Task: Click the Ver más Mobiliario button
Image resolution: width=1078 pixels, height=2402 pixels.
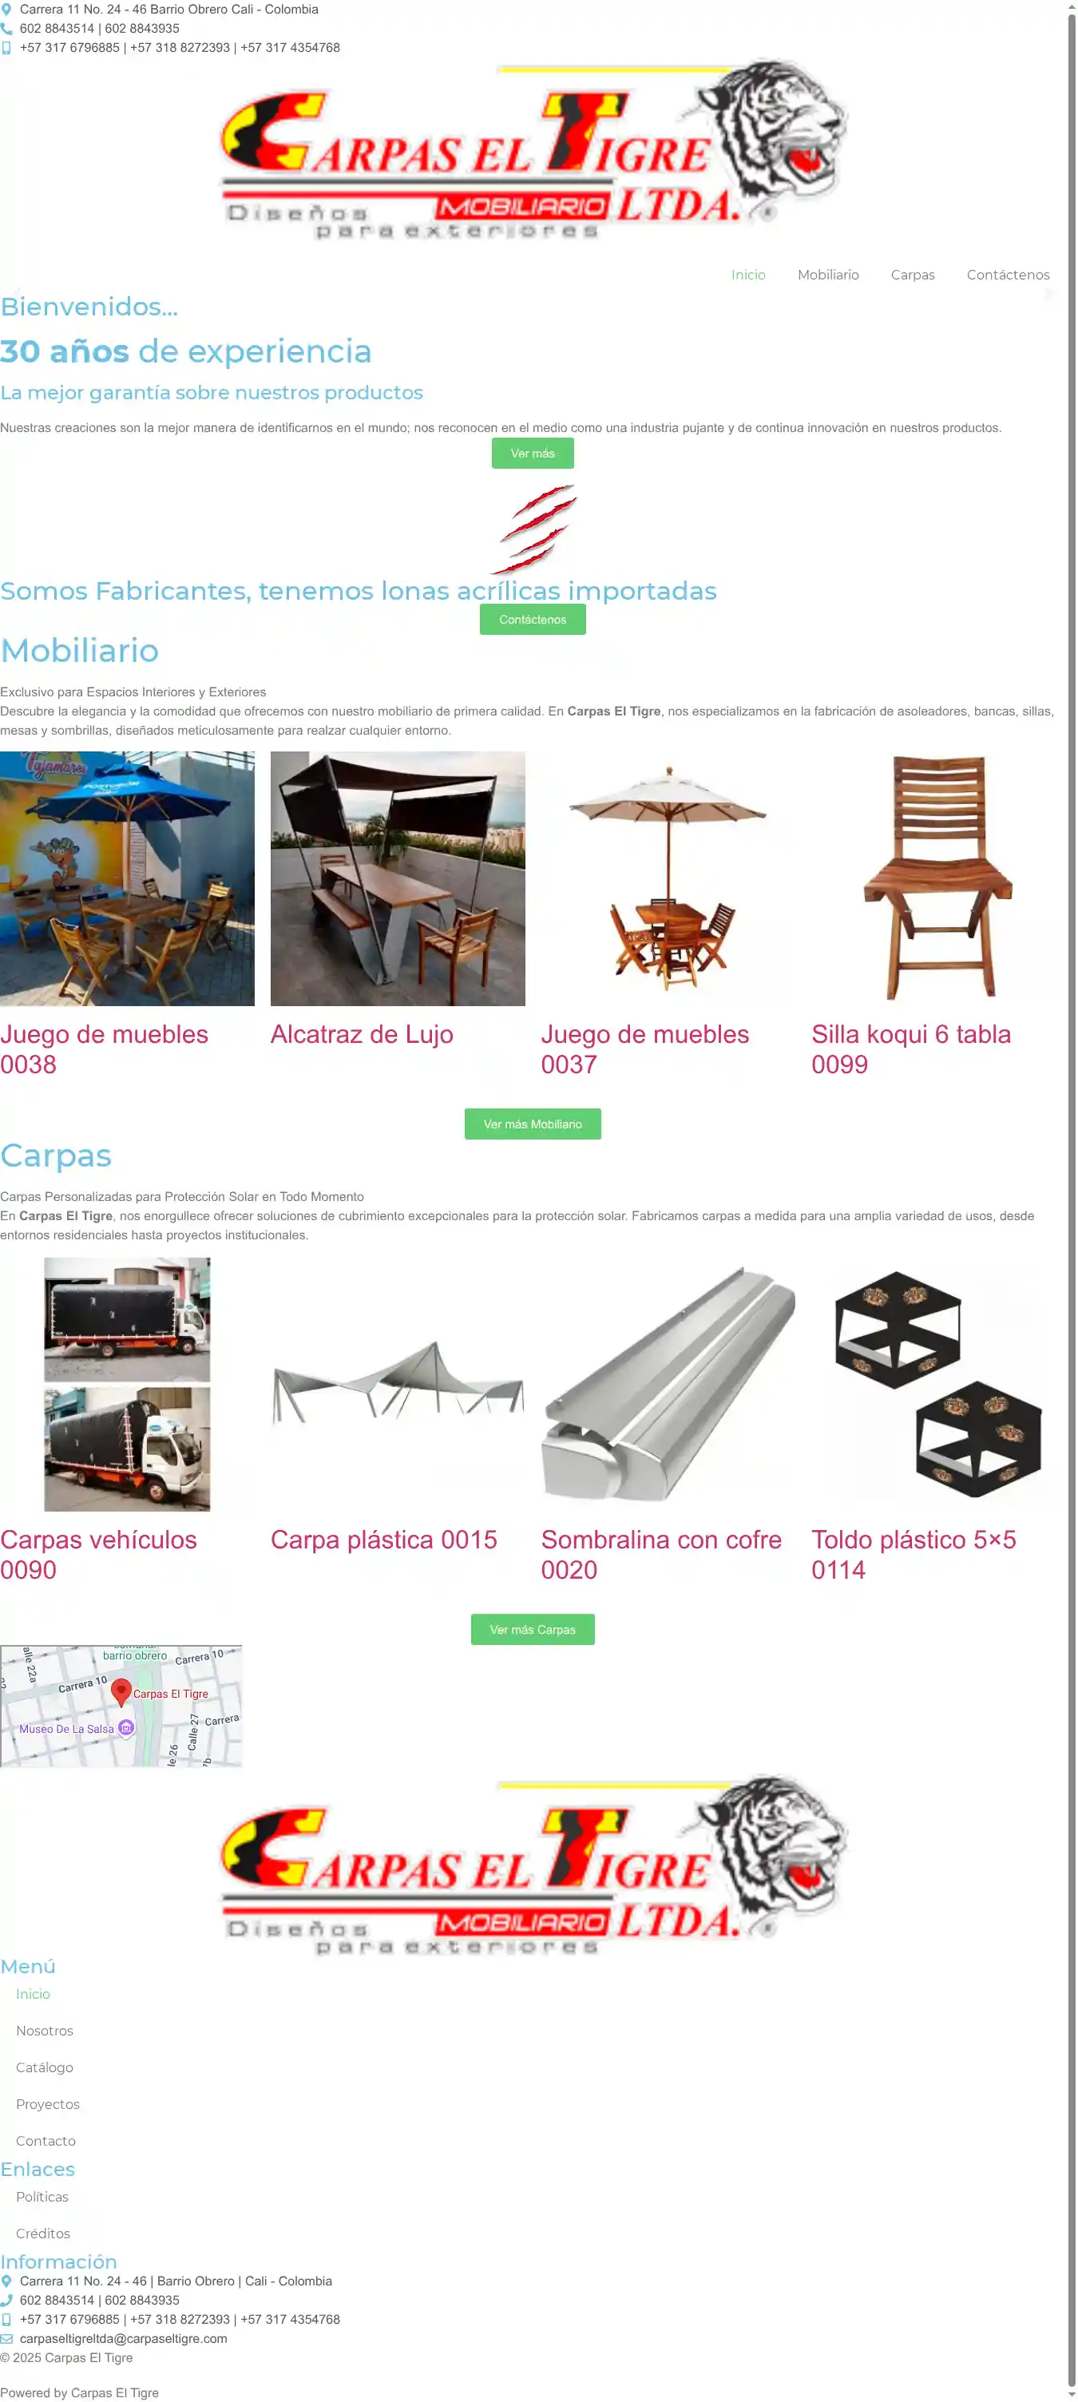Action: (533, 1124)
